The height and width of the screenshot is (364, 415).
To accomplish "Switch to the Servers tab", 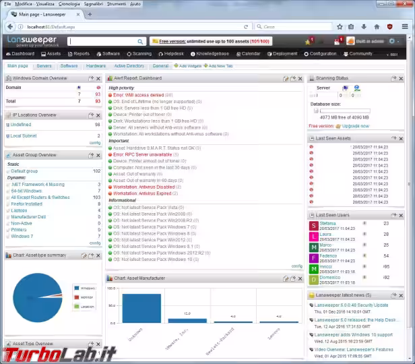I will coord(44,65).
